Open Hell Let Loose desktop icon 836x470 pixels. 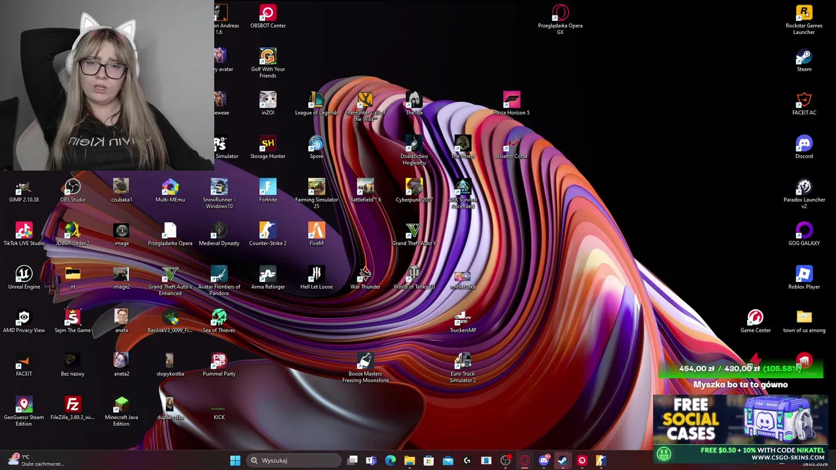[x=316, y=279]
